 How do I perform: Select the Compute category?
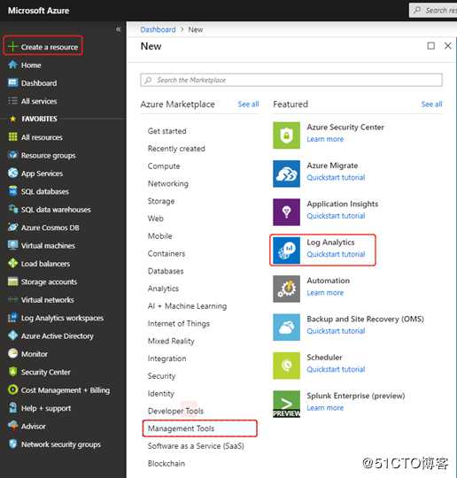tap(164, 166)
